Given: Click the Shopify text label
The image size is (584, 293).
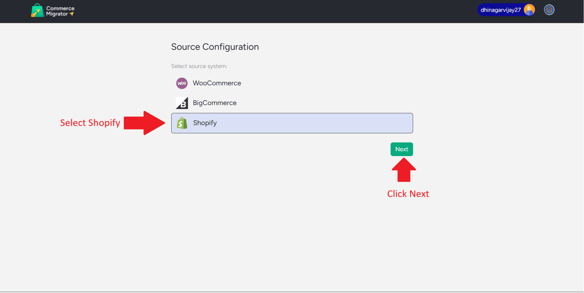Looking at the screenshot, I should click(205, 123).
